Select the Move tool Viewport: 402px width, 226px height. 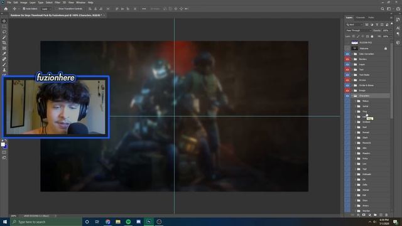(x=4, y=21)
